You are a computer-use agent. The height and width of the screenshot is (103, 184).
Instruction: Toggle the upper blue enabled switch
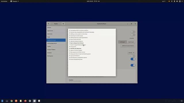[133, 59]
